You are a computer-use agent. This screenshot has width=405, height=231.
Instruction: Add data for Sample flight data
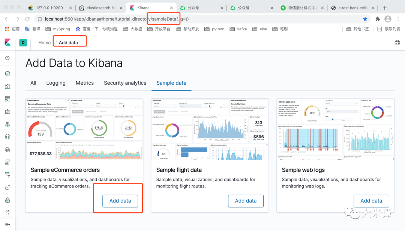(x=246, y=201)
